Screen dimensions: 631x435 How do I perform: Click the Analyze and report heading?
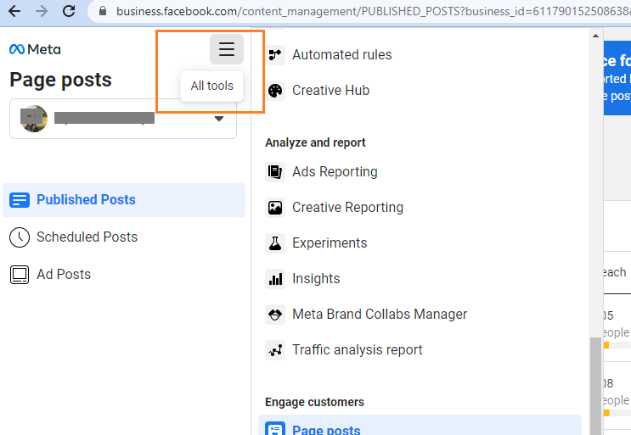(x=315, y=142)
